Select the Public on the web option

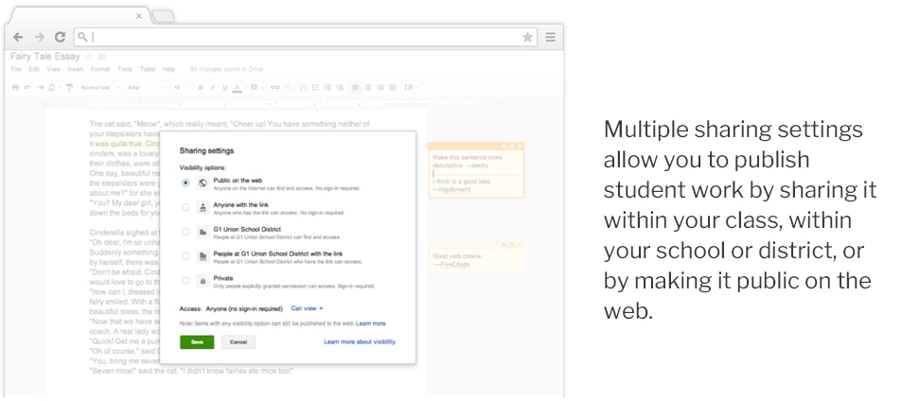pos(186,182)
